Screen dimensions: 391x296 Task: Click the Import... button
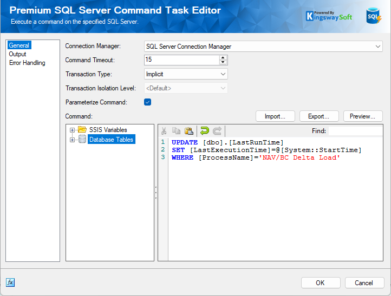pos(275,116)
